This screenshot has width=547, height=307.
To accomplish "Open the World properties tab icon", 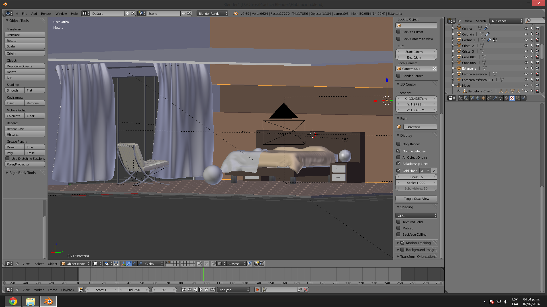I will [x=478, y=98].
